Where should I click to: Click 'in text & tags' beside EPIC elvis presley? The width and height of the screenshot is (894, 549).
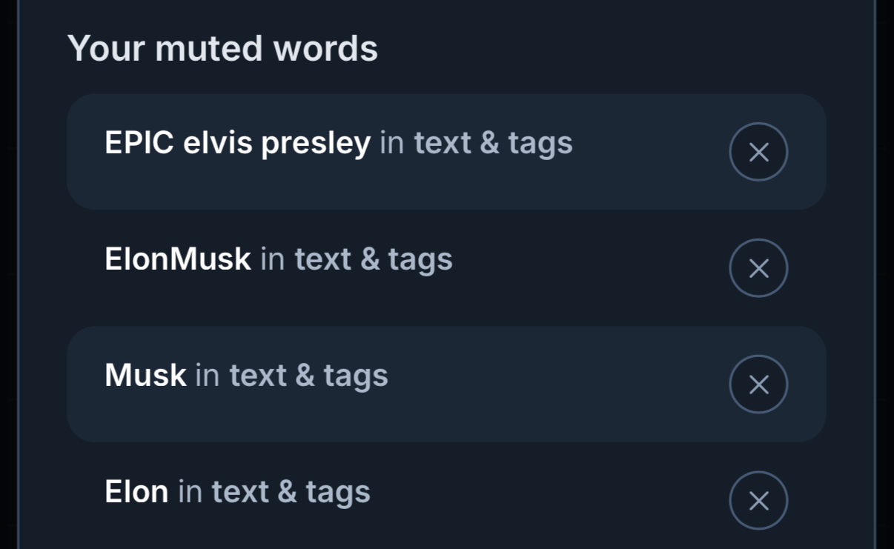(476, 143)
